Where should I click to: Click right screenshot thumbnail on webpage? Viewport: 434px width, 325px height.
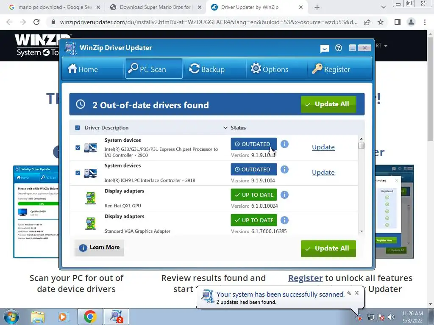tap(395, 212)
